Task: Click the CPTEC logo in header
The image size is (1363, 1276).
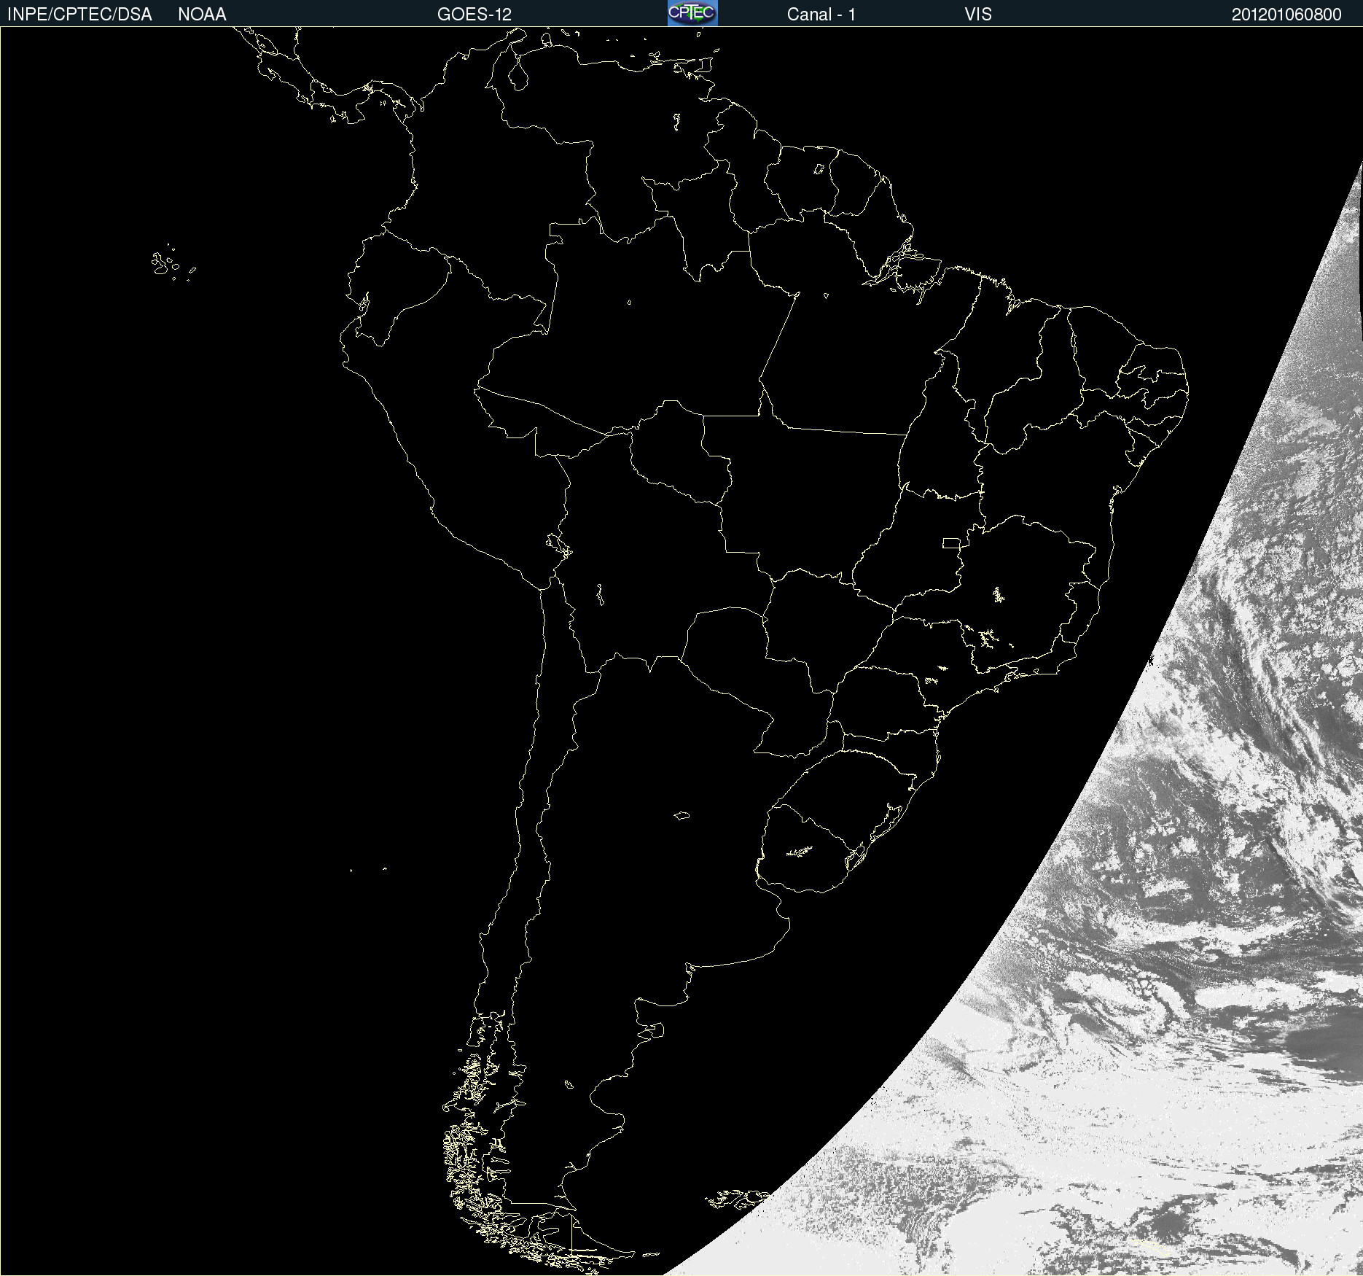Action: [692, 13]
